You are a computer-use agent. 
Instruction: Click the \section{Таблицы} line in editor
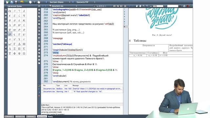tap(62, 44)
